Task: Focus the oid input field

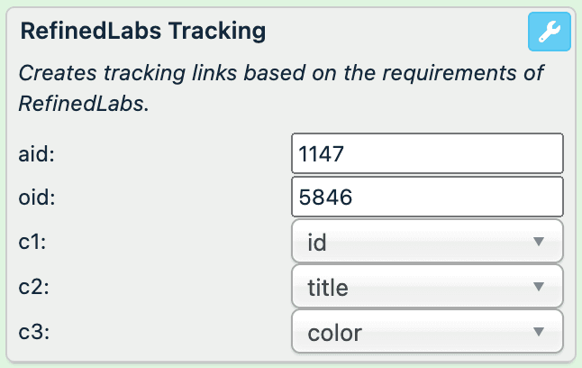Action: click(x=427, y=198)
